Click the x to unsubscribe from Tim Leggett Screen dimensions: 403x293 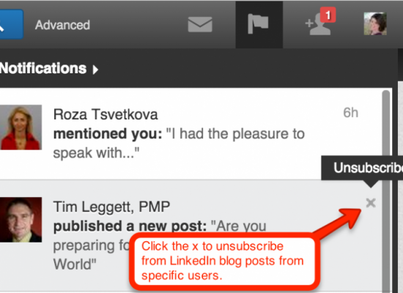(x=371, y=203)
